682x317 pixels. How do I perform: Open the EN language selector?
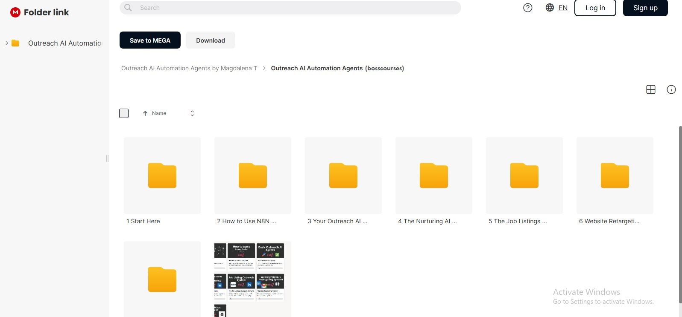[563, 8]
